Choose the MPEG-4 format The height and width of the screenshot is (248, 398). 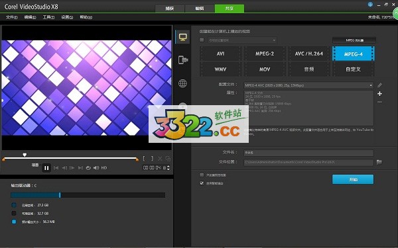coord(353,54)
